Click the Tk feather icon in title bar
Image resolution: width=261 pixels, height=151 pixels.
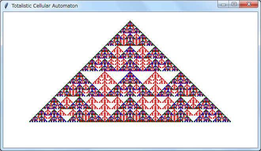6,6
